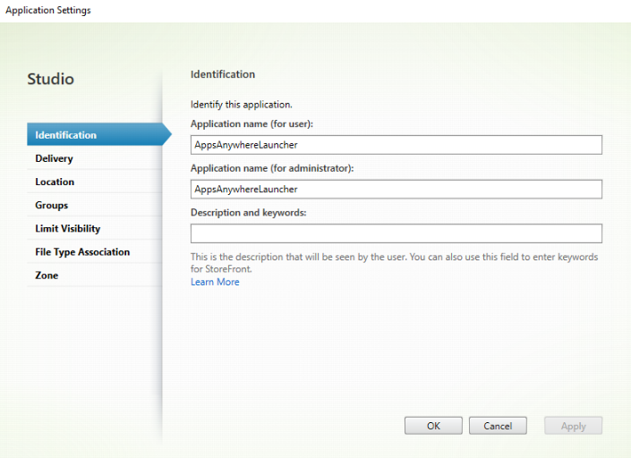Switch to the Location tab
The image size is (631, 458).
[55, 182]
